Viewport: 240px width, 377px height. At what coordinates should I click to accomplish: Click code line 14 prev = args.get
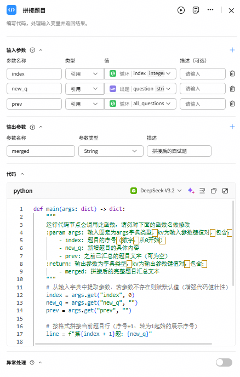tap(89, 310)
